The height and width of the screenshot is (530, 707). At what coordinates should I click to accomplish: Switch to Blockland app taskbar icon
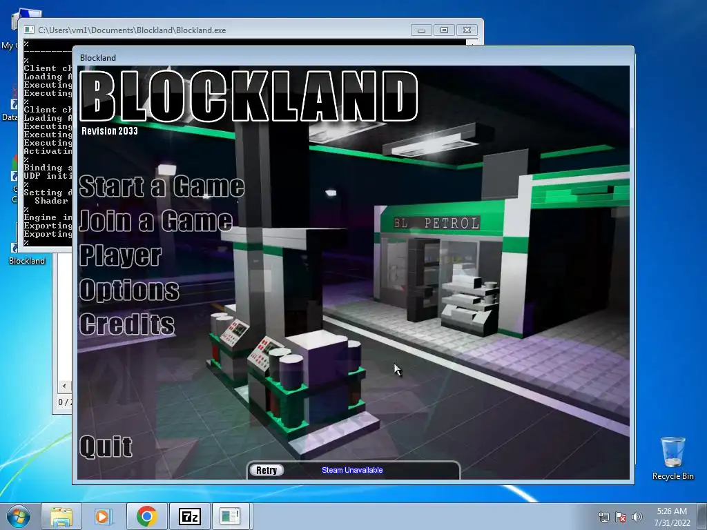231,516
